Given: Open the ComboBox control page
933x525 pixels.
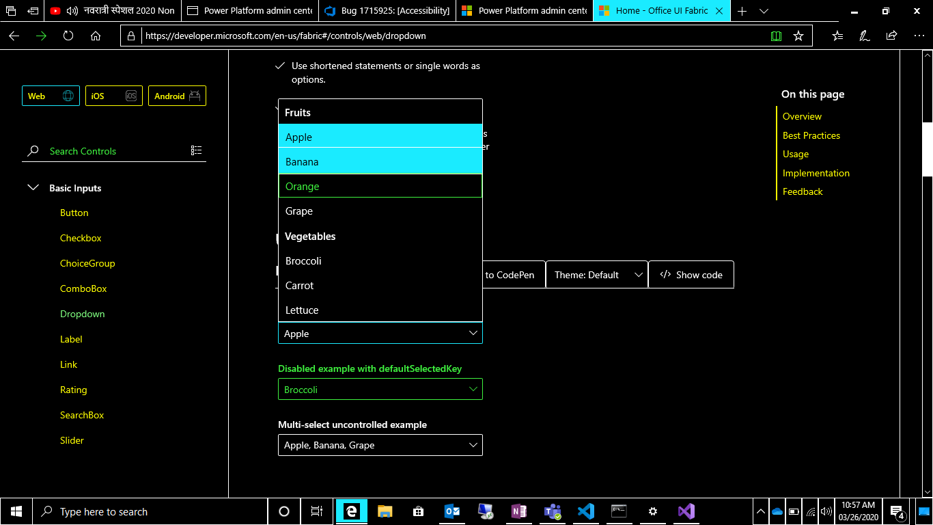Looking at the screenshot, I should tap(83, 288).
